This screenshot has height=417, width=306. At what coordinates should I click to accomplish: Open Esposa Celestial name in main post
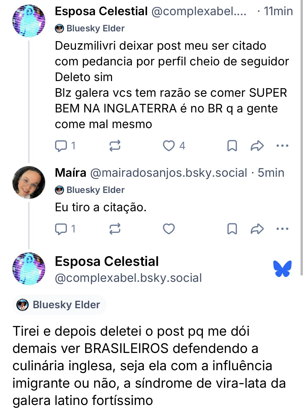click(x=107, y=261)
